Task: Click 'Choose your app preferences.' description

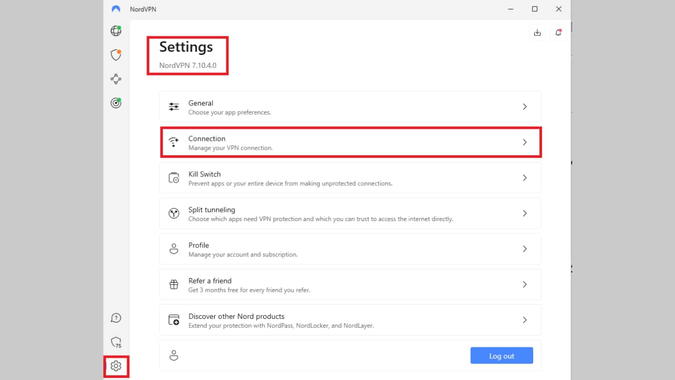Action: click(229, 112)
